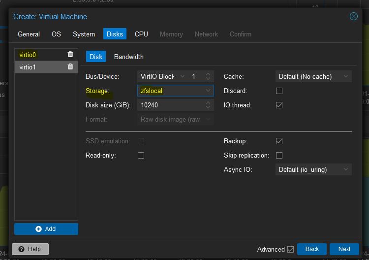Enable the Discard checkbox

click(279, 91)
